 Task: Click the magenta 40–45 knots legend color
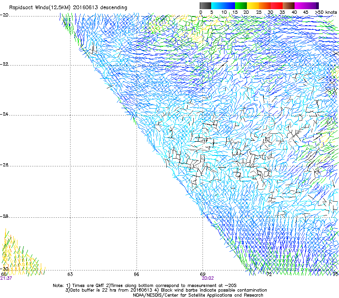point(301,6)
